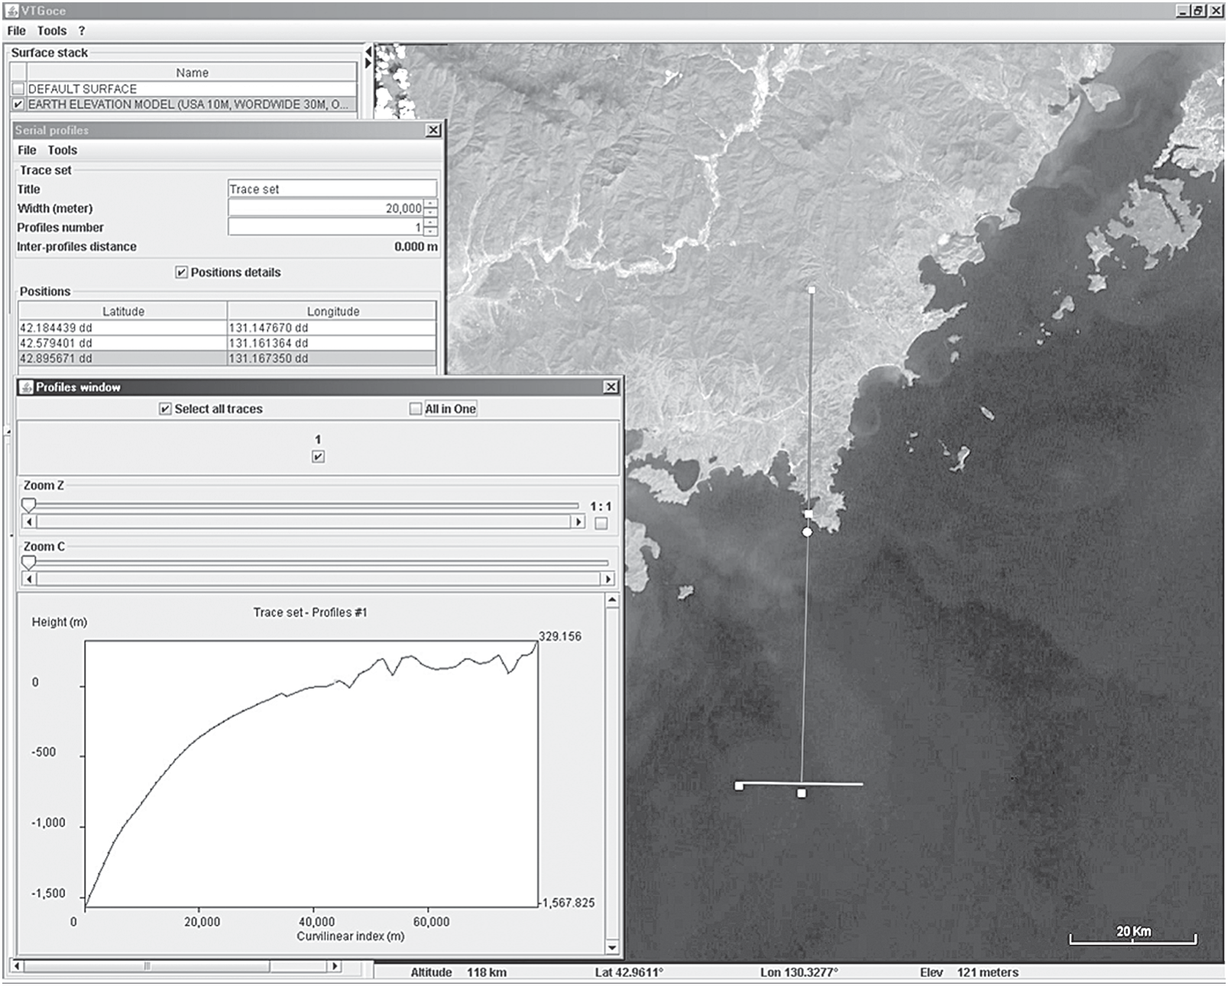Toggle the Select all traces checkbox
The image size is (1228, 986).
click(165, 409)
